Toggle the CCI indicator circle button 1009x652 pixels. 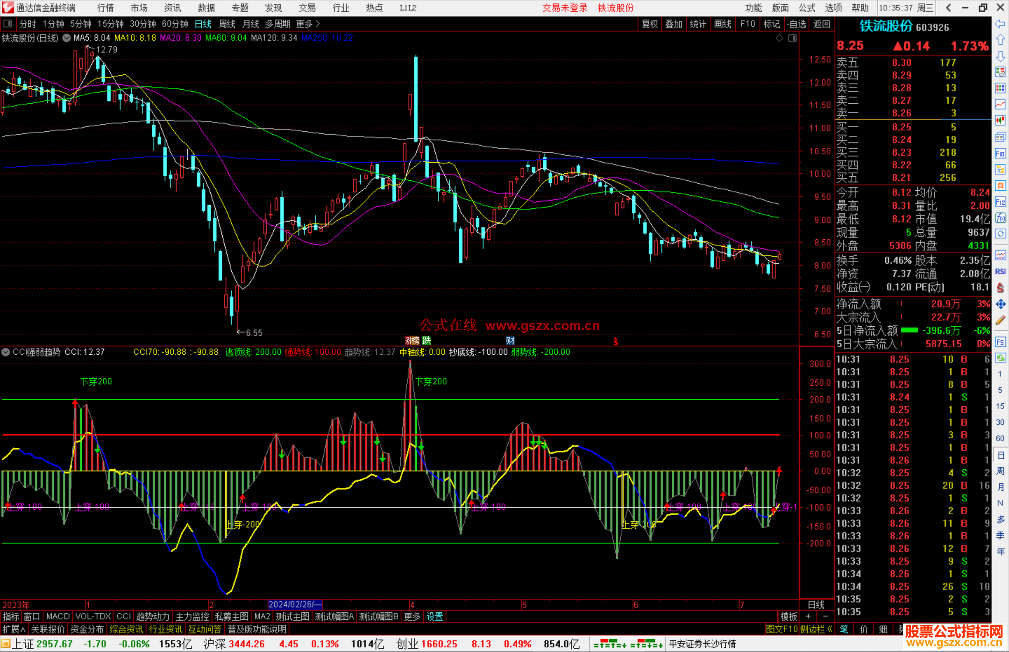pyautogui.click(x=6, y=352)
